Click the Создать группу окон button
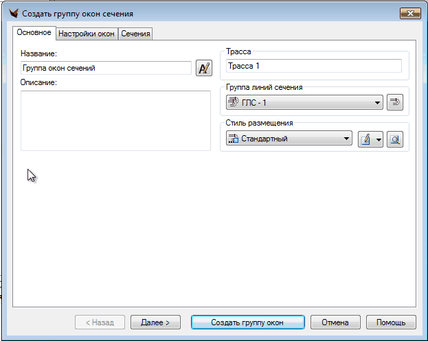Screen dimensions: 428x341 pos(247,322)
